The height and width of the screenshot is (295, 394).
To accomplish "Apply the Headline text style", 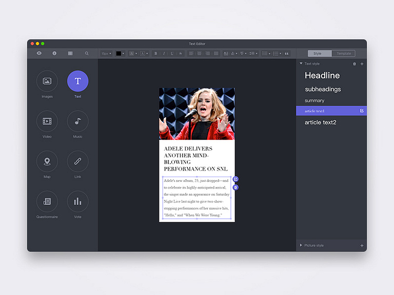I will tap(322, 75).
